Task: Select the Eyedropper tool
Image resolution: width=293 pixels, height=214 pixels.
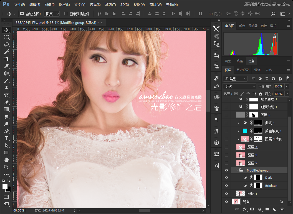Action: click(7, 66)
